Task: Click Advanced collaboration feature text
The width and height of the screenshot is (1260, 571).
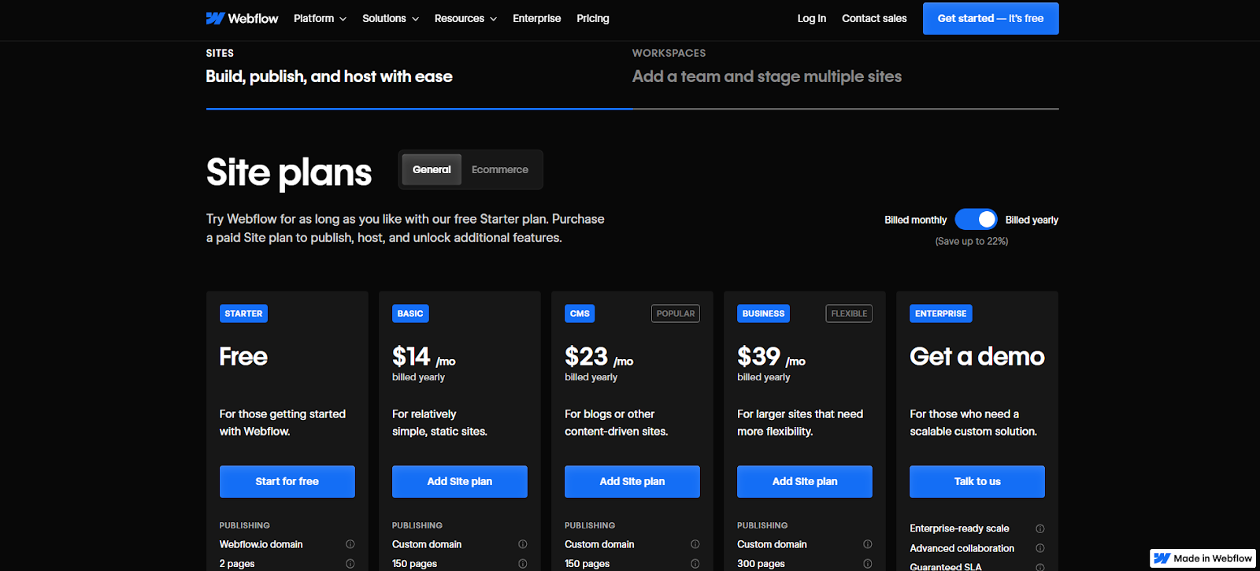Action: (962, 548)
